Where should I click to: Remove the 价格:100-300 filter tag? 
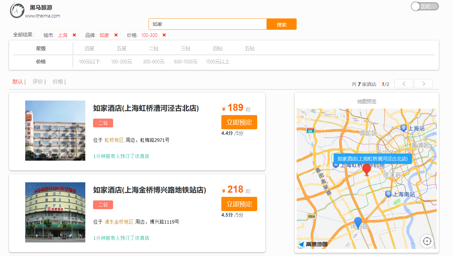pos(164,35)
